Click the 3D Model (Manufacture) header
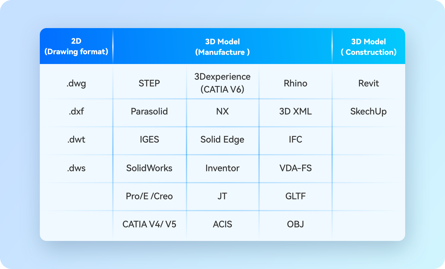The width and height of the screenshot is (445, 269). 222,47
